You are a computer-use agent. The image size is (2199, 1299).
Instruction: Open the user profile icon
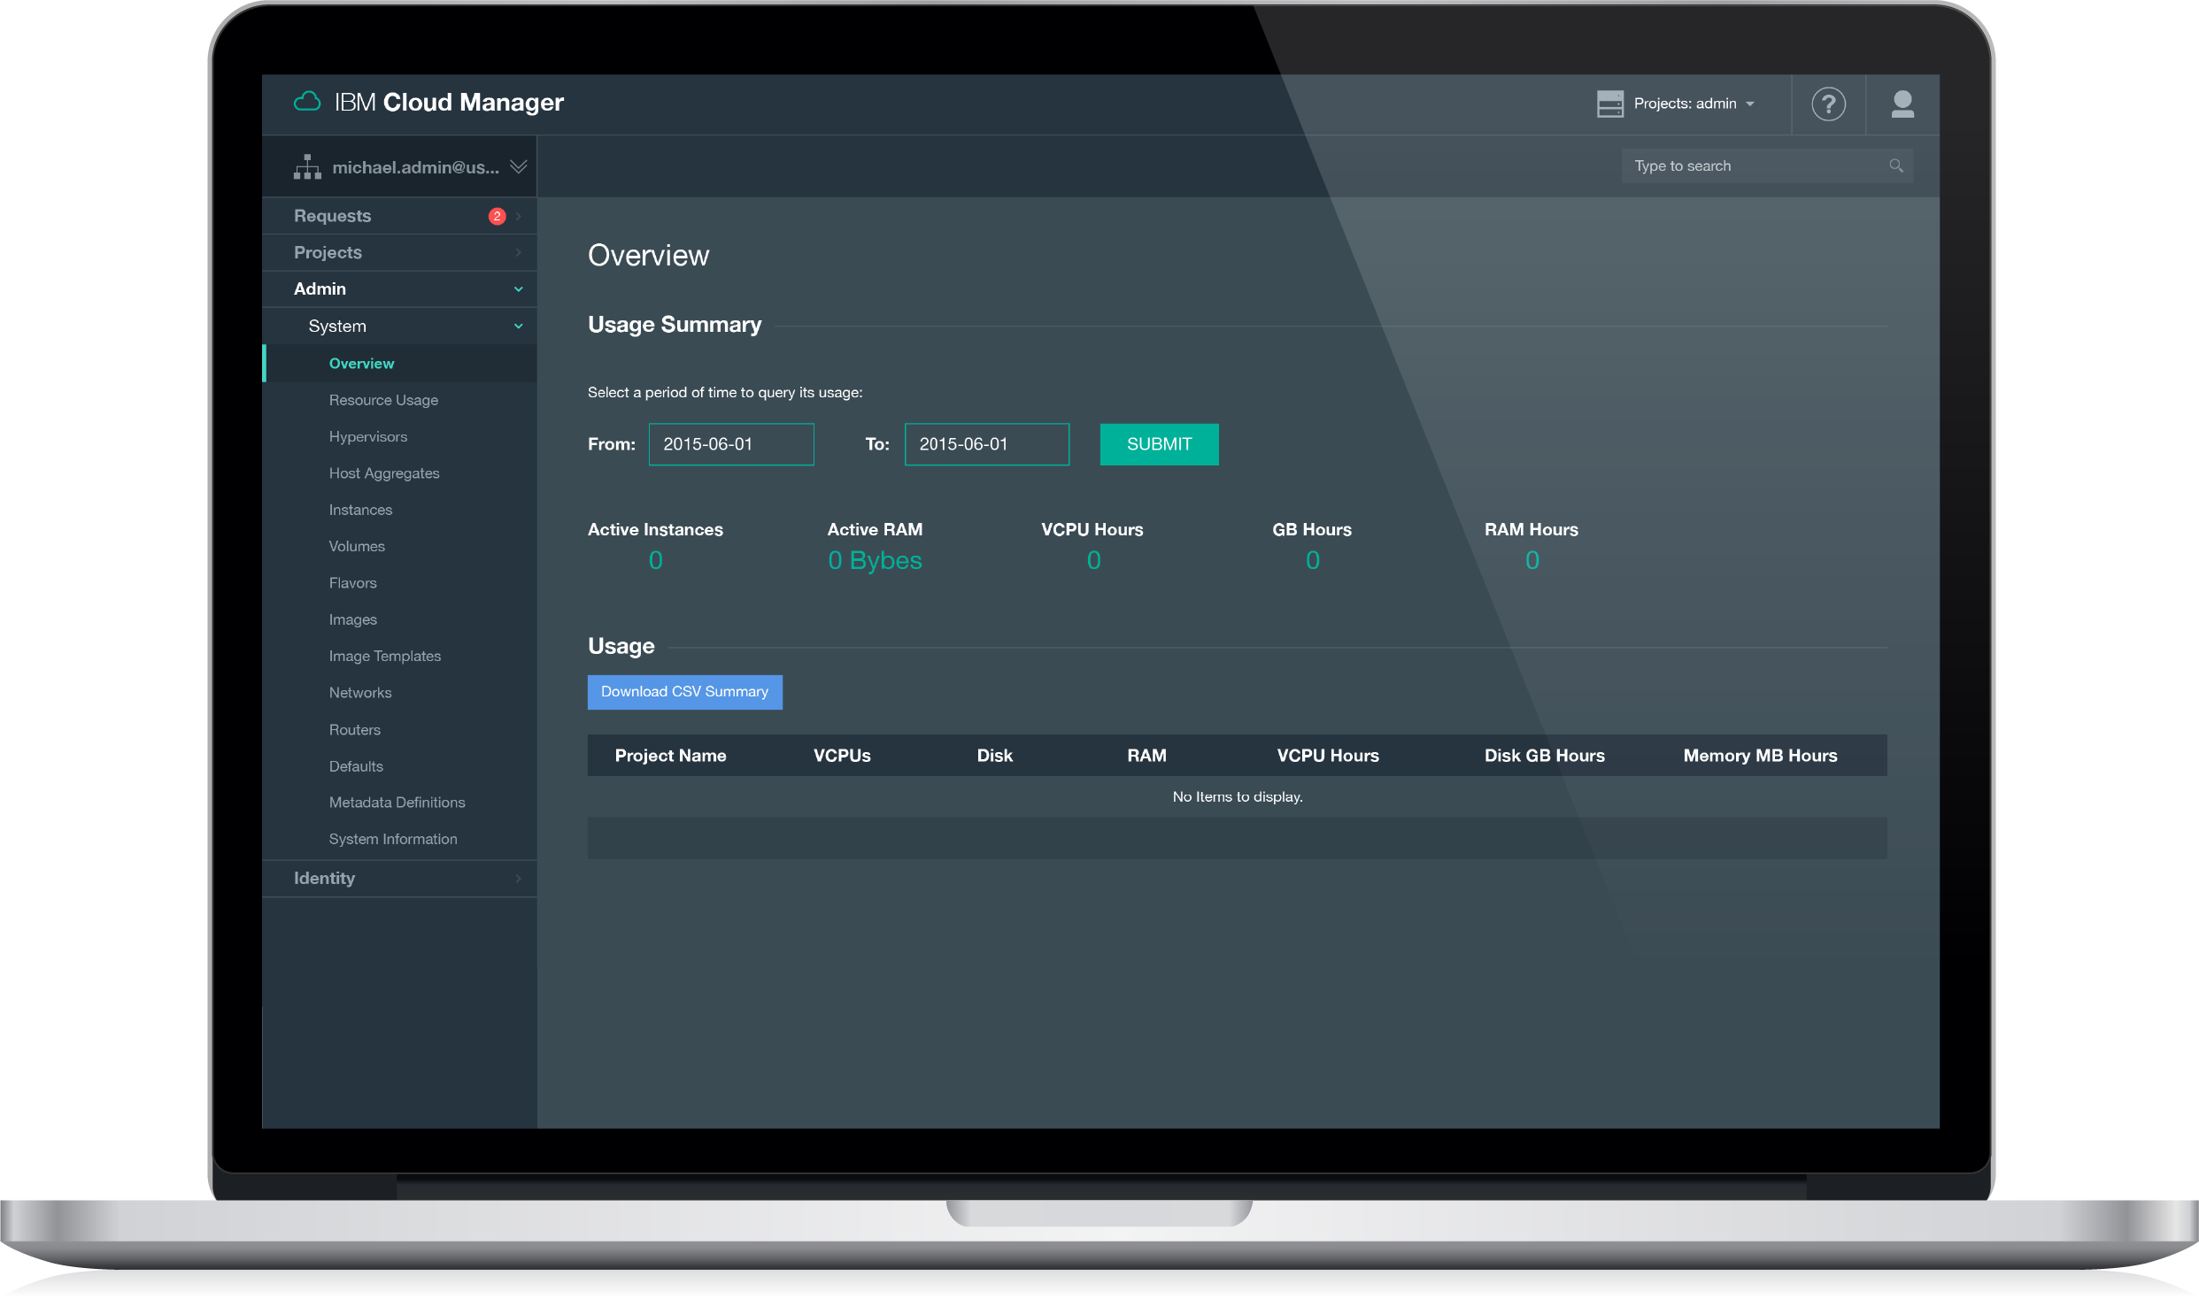pyautogui.click(x=1902, y=104)
